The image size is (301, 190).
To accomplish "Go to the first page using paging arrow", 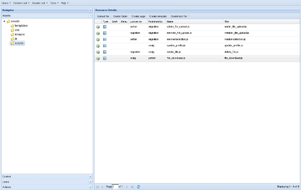I will point(97,187).
